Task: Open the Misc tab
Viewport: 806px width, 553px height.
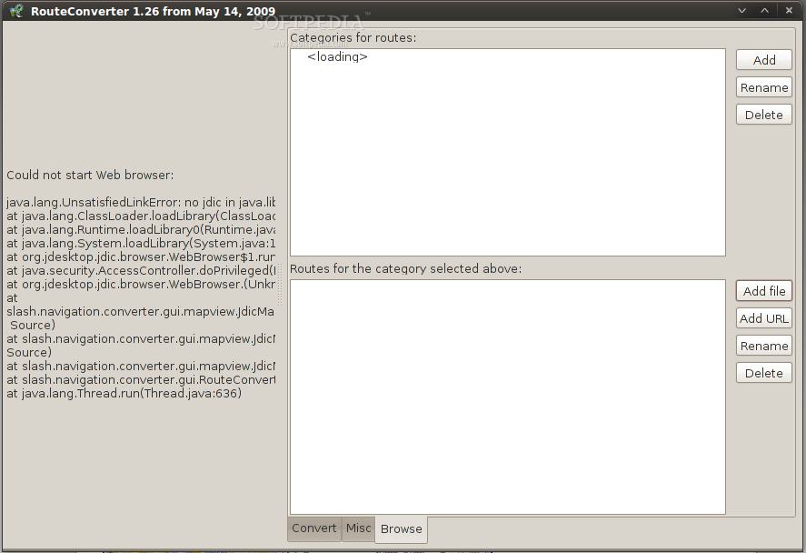Action: click(358, 528)
